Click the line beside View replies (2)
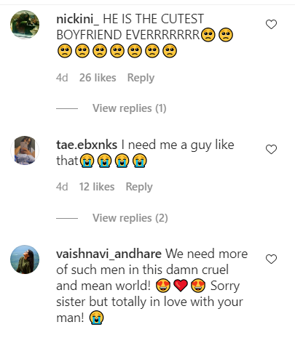The image size is (295, 338). [x=67, y=218]
